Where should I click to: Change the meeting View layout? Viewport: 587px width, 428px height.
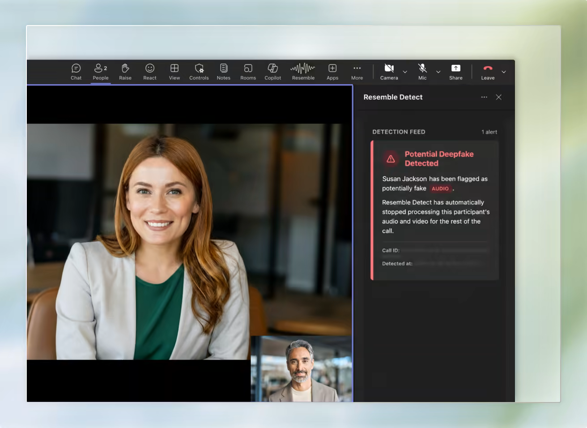[x=174, y=72]
